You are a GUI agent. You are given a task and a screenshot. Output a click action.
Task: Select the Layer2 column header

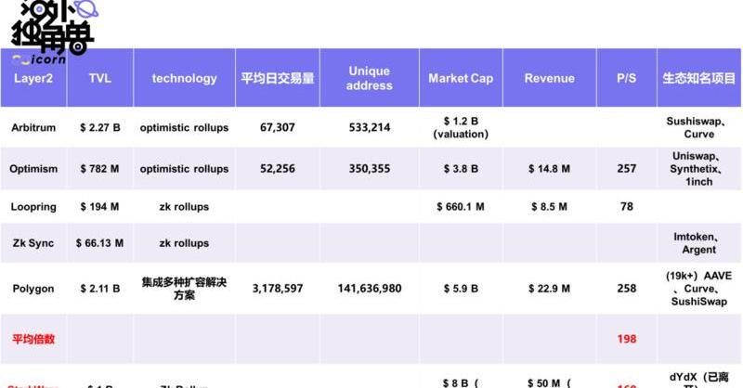pyautogui.click(x=33, y=78)
